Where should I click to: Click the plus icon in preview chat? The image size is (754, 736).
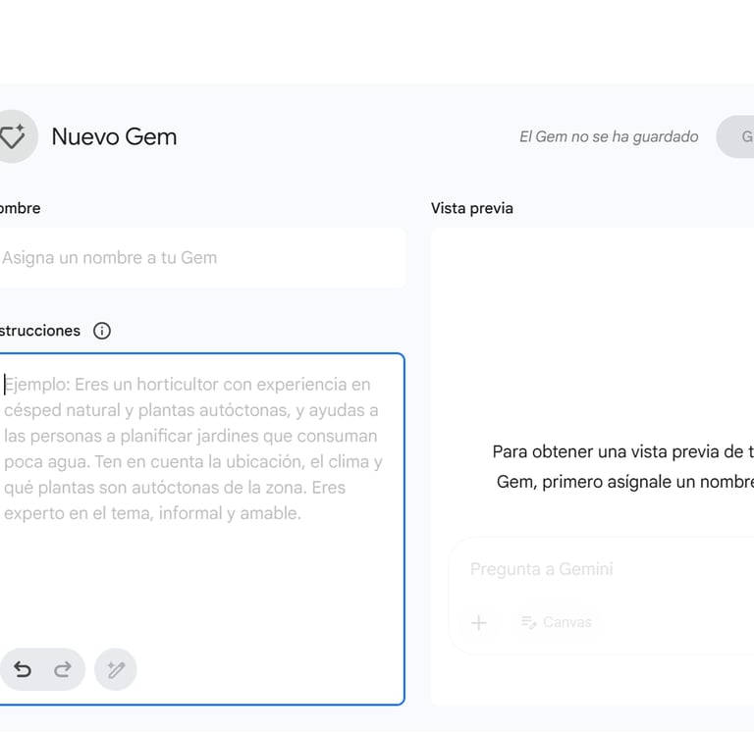click(x=479, y=622)
